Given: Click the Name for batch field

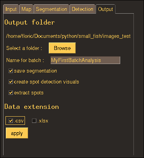Looking at the screenshot, I should click(85, 60).
